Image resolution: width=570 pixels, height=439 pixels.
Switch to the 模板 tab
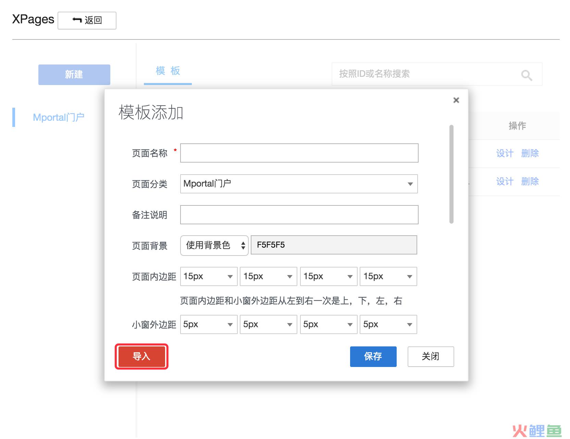click(168, 71)
